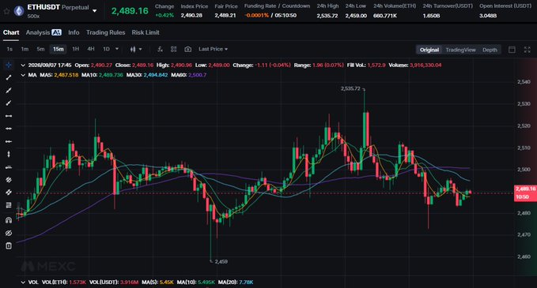Screen dimensions: 537x288
Task: Click the 24h Low value 2,459.00
Action: [356, 16]
